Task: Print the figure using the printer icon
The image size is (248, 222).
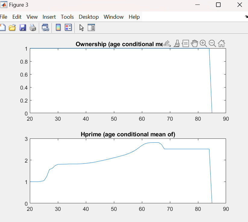Action: coord(33,27)
